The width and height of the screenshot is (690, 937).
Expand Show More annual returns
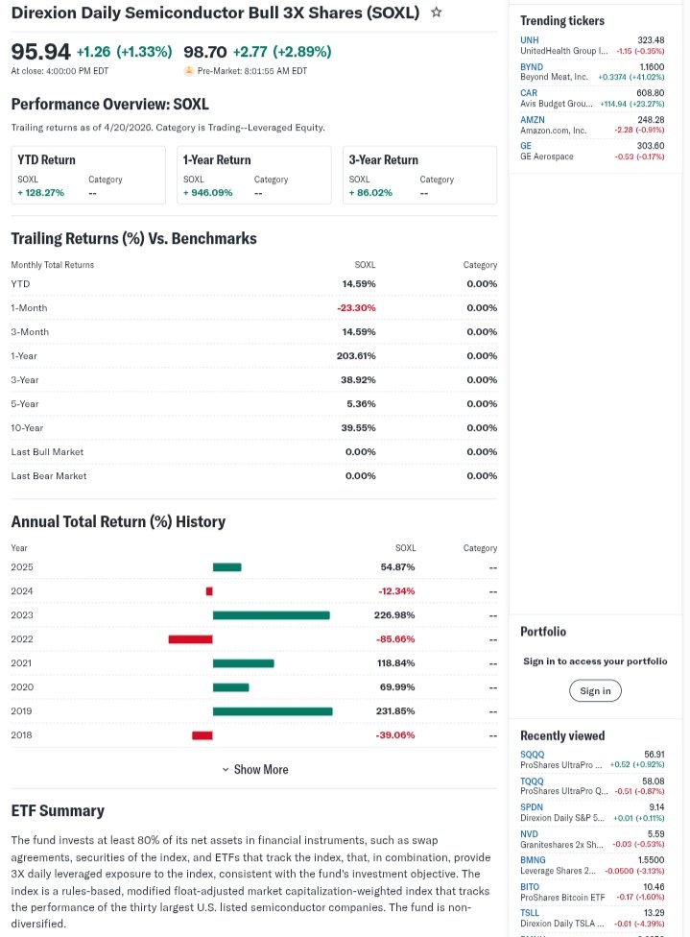point(260,769)
